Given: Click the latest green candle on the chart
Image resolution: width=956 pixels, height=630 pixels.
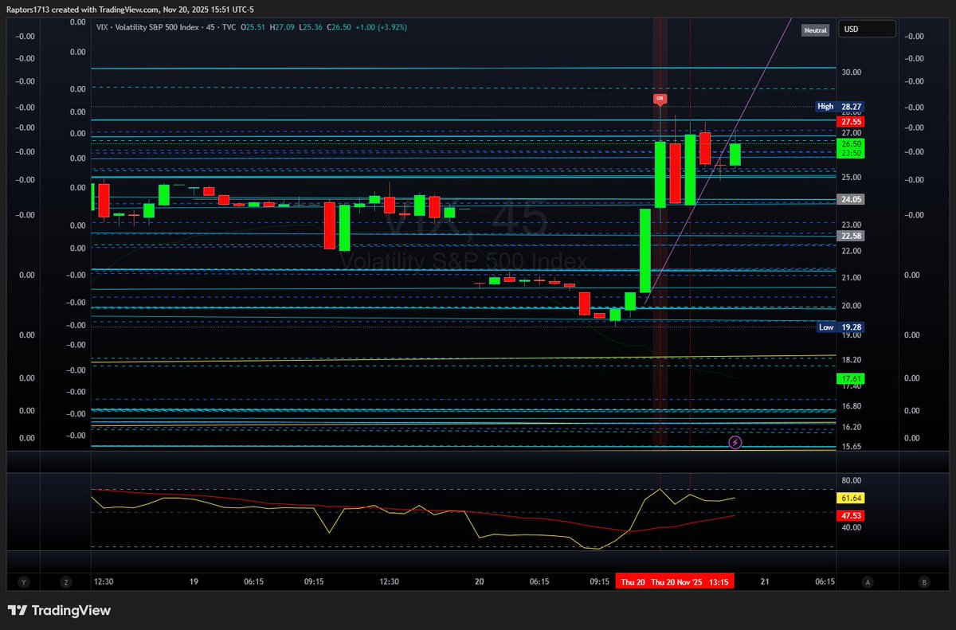Looking at the screenshot, I should 735,155.
